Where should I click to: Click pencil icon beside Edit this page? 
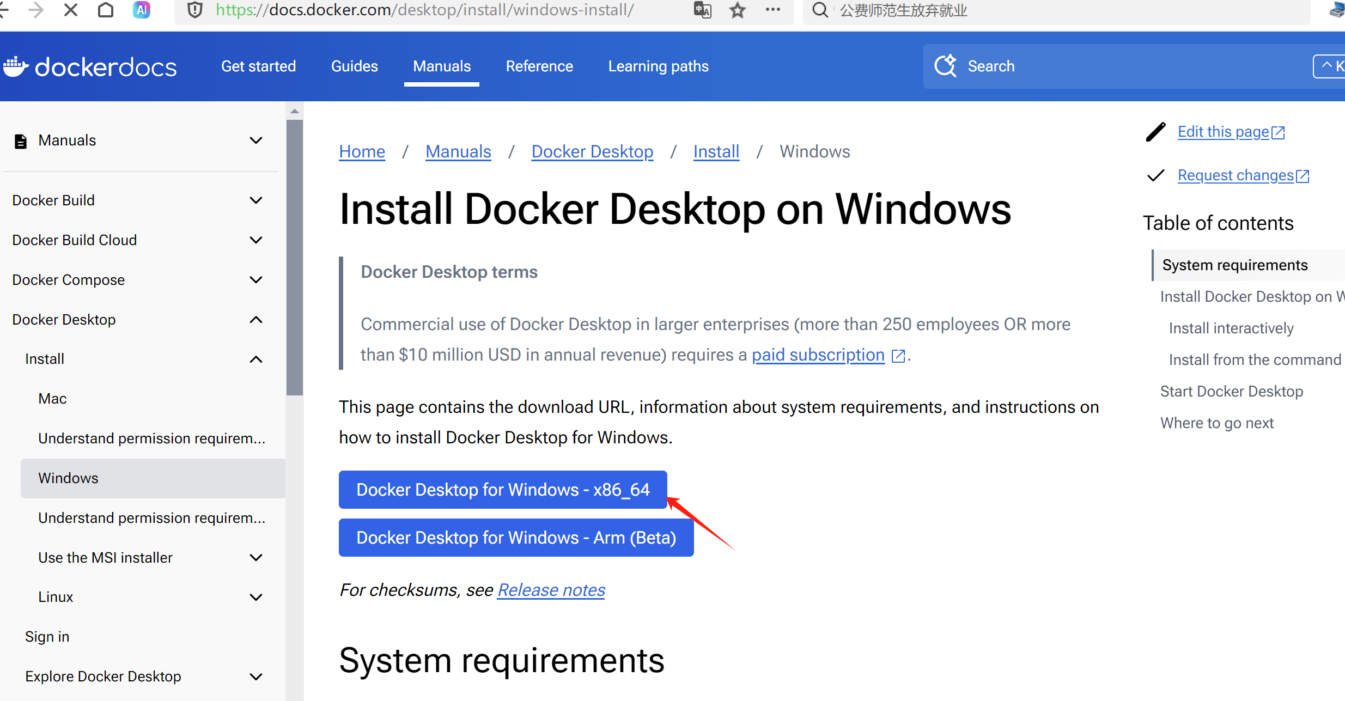pos(1155,132)
